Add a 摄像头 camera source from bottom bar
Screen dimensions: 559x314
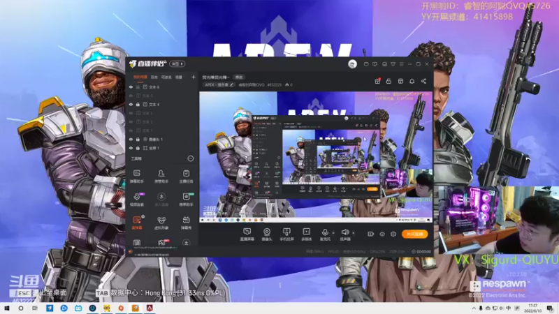267,234
